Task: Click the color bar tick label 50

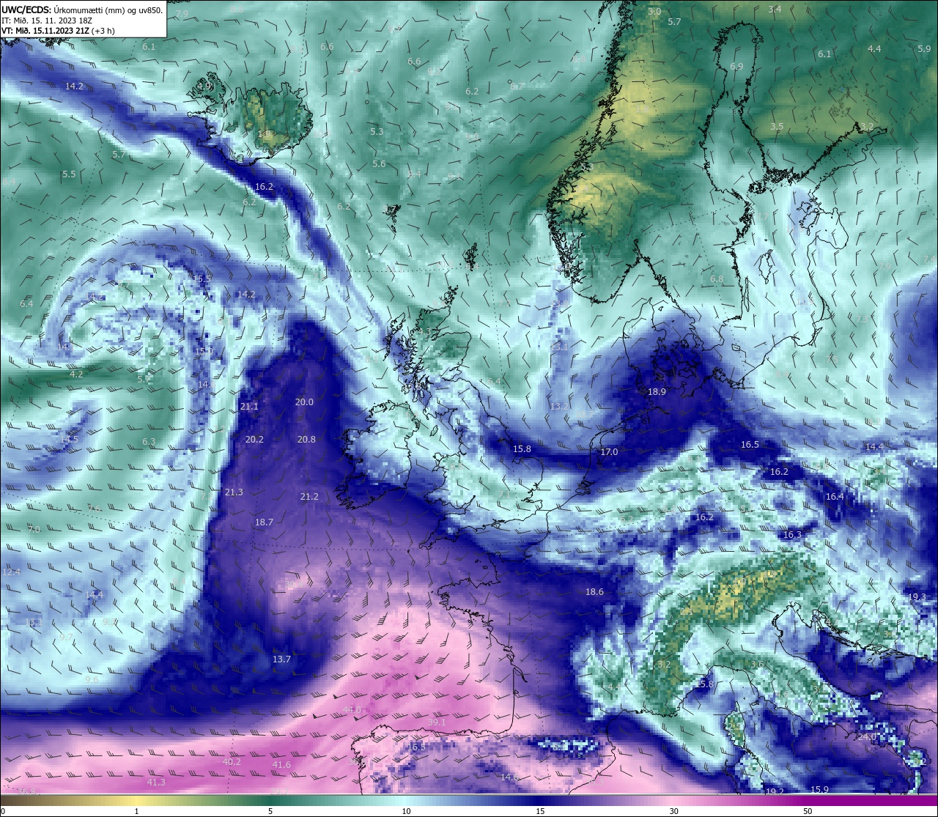Action: click(808, 811)
